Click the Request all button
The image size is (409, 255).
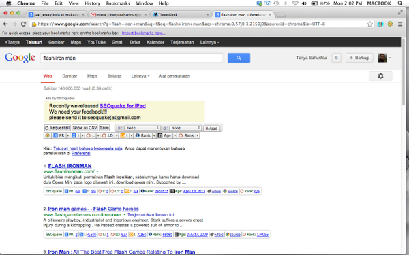click(57, 128)
